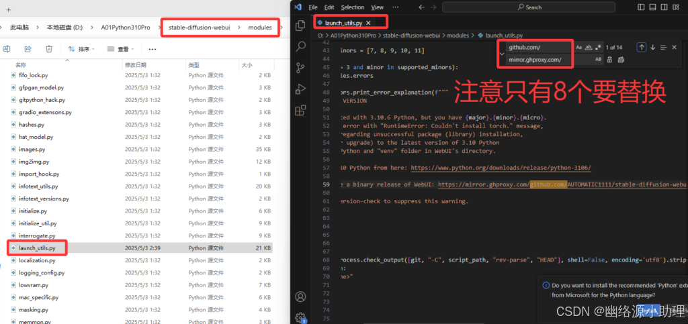
Task: Toggle Find in Selection icon
Action: point(663,47)
